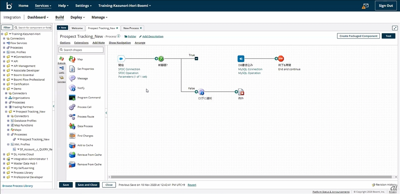Select the Map shape icon
400x194 pixels.
coord(72,59)
